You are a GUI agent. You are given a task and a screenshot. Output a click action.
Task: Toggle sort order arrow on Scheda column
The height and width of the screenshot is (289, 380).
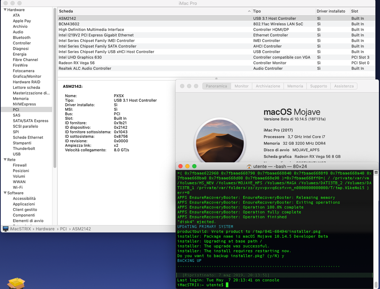(x=249, y=11)
